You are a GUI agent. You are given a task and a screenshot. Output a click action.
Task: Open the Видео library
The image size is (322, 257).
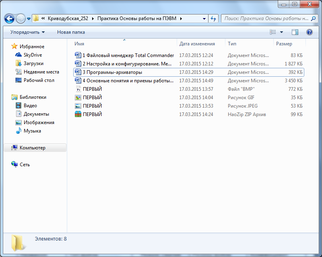[x=30, y=106]
